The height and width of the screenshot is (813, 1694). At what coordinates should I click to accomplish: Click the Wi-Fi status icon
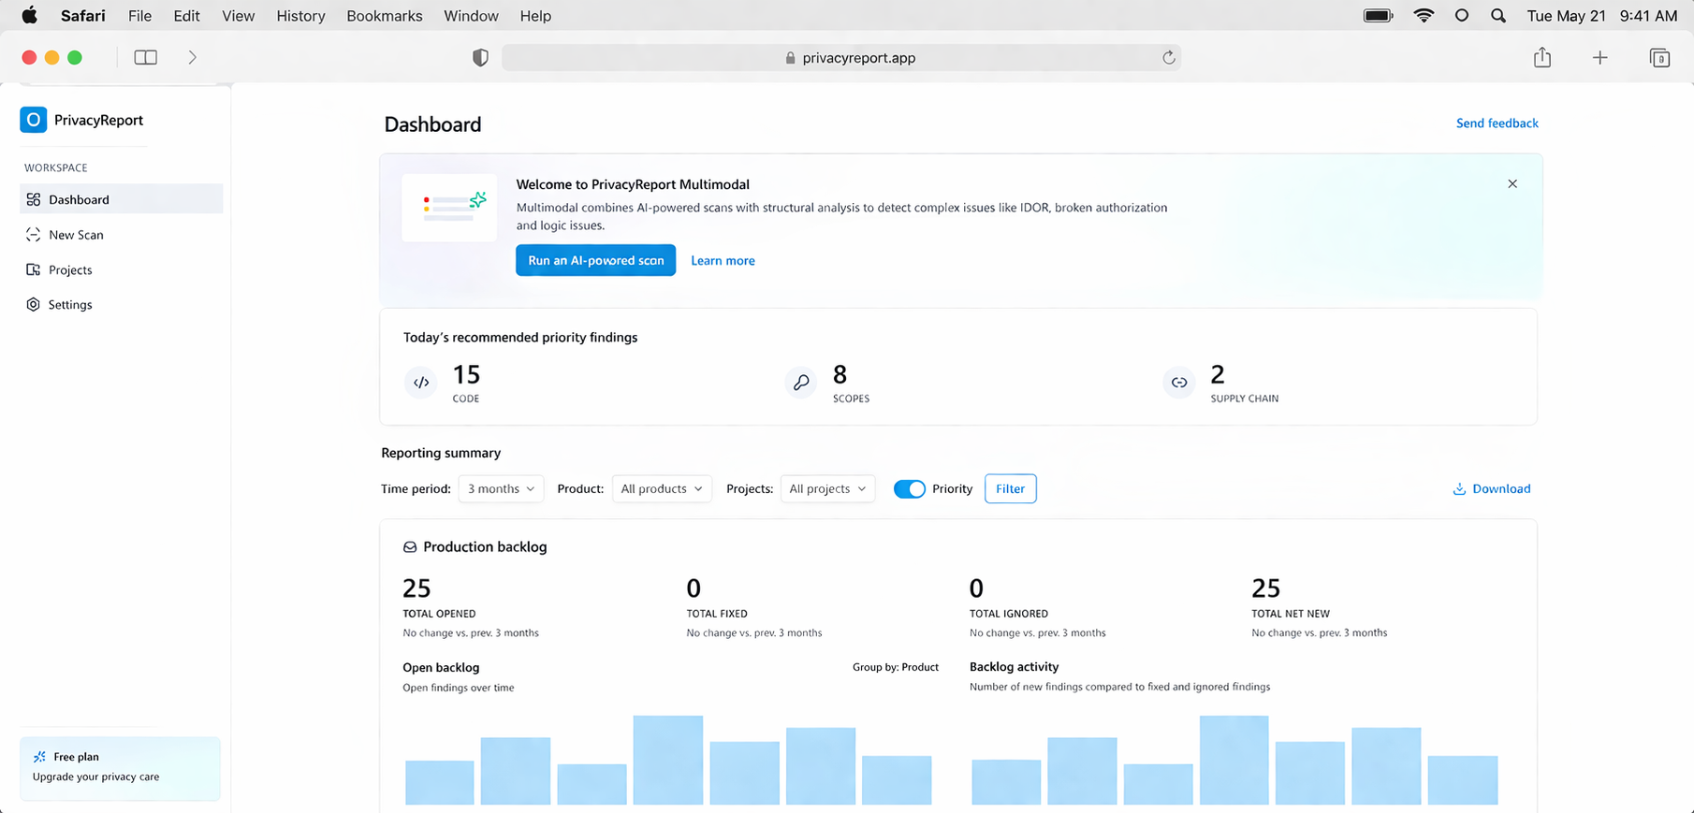coord(1424,16)
